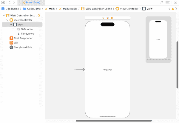Screen dimensions: 179x123
Task: Open the related items grid menu
Action: tap(3, 2)
